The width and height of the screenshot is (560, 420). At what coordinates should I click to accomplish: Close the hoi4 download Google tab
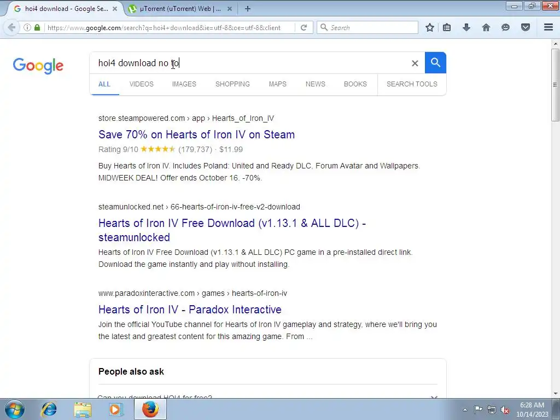[115, 9]
